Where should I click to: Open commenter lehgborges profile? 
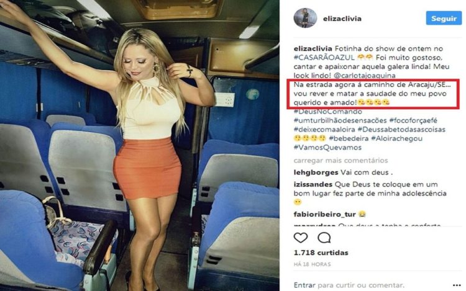(x=316, y=172)
